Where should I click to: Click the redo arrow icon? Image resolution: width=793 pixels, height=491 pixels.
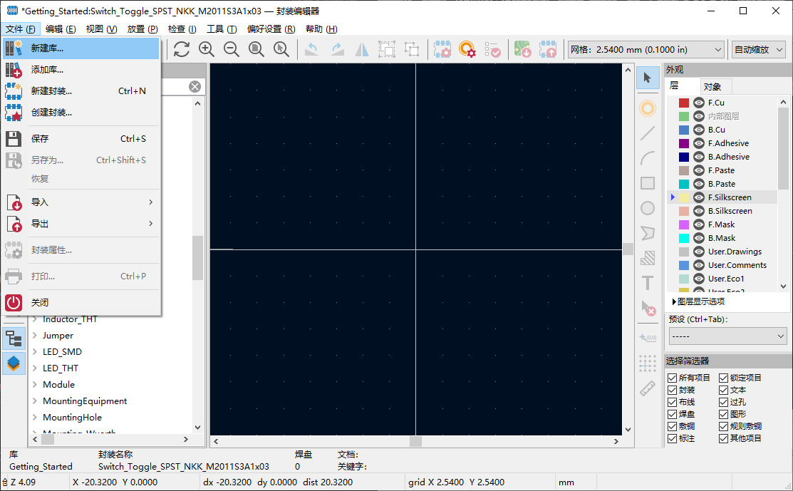click(337, 49)
